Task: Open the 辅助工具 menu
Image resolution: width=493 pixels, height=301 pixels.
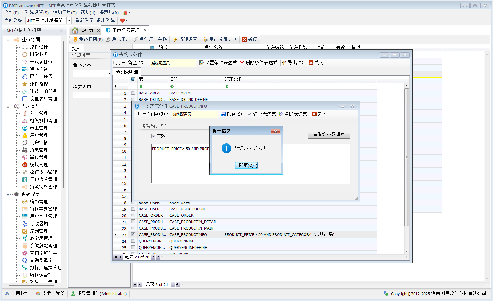Action: pyautogui.click(x=64, y=13)
